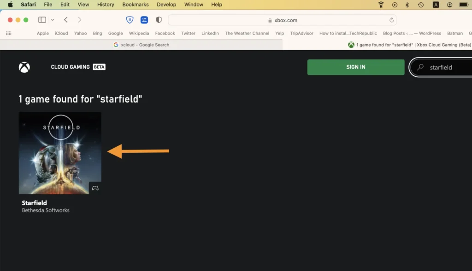This screenshot has height=271, width=472.
Task: Open the privacy report shield icon
Action: click(x=159, y=20)
